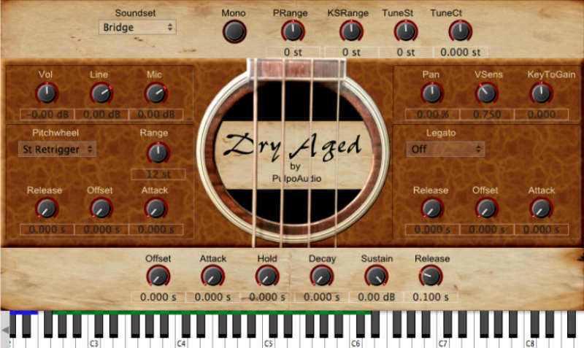
Task: Click the Sustain envelope knob
Action: coord(376,277)
